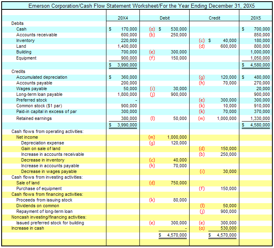
Task: Click the debit column total 4,570,000
Action: (177, 235)
